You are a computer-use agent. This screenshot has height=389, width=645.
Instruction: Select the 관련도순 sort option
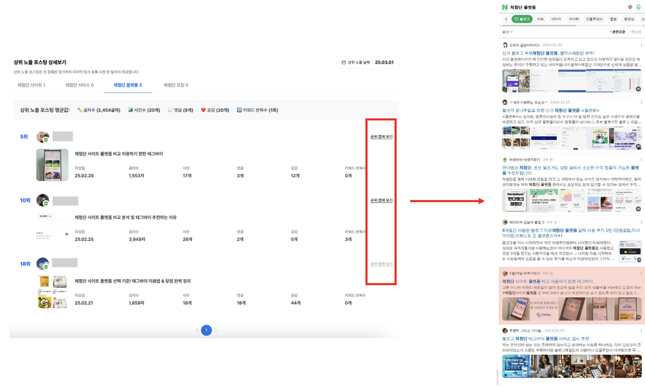[617, 31]
